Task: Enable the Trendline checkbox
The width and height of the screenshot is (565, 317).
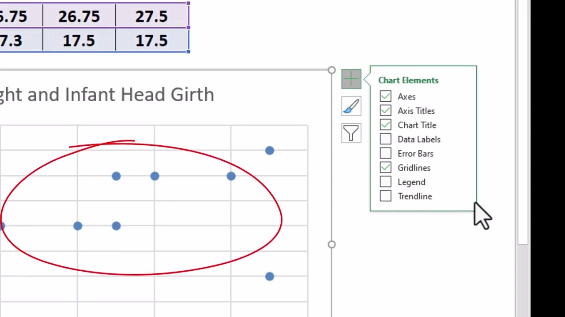Action: pos(385,196)
